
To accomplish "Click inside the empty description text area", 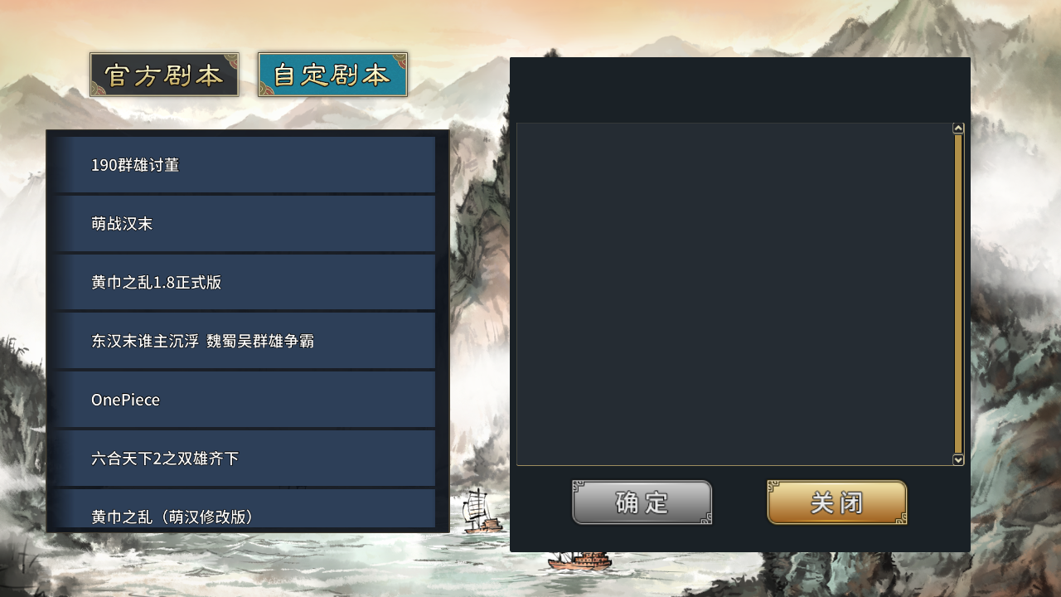I will [734, 294].
